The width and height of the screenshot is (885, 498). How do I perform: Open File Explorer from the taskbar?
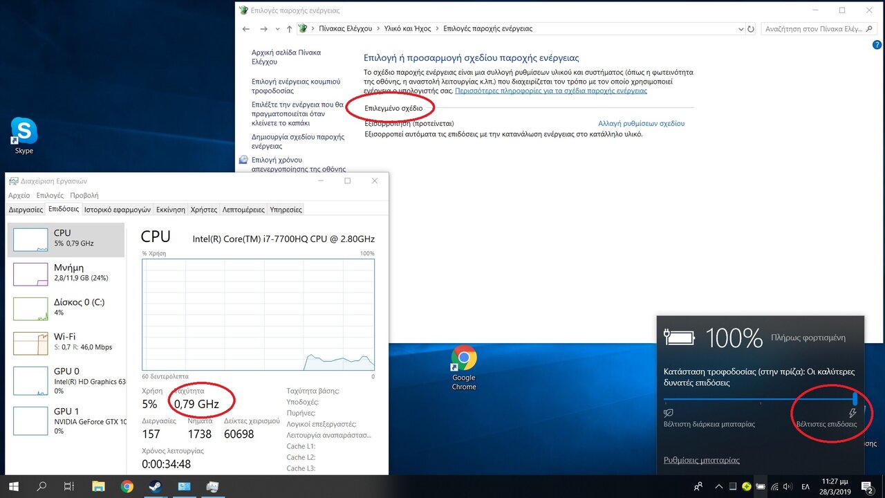coord(98,486)
